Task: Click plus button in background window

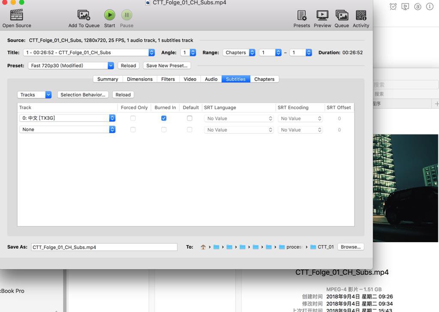Action: pos(436,104)
